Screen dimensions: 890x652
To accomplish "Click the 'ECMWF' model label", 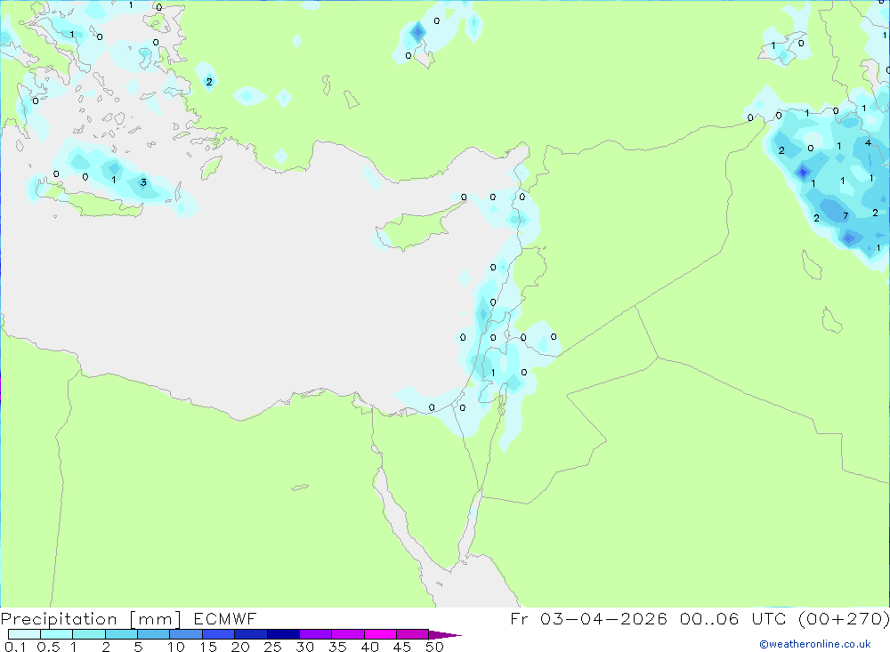I will (225, 618).
